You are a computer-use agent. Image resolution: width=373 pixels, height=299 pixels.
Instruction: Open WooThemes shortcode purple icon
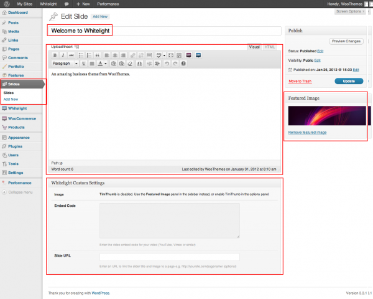188,55
